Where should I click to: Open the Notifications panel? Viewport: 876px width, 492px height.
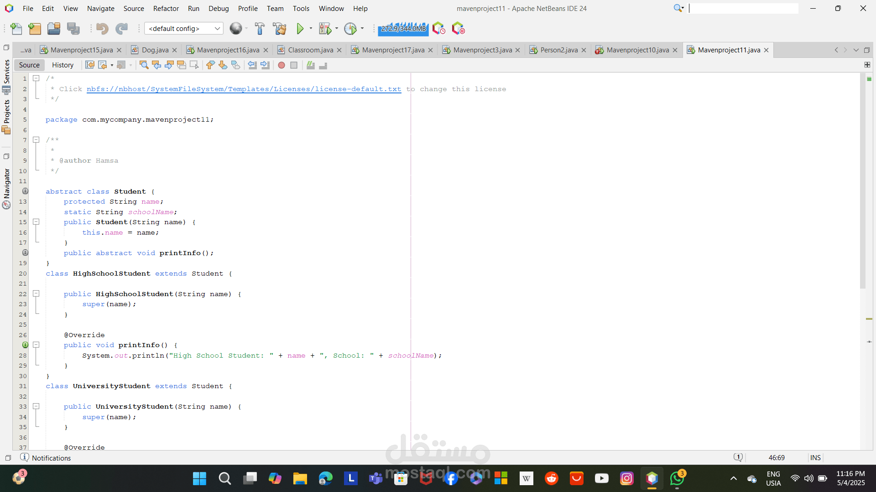tap(52, 458)
